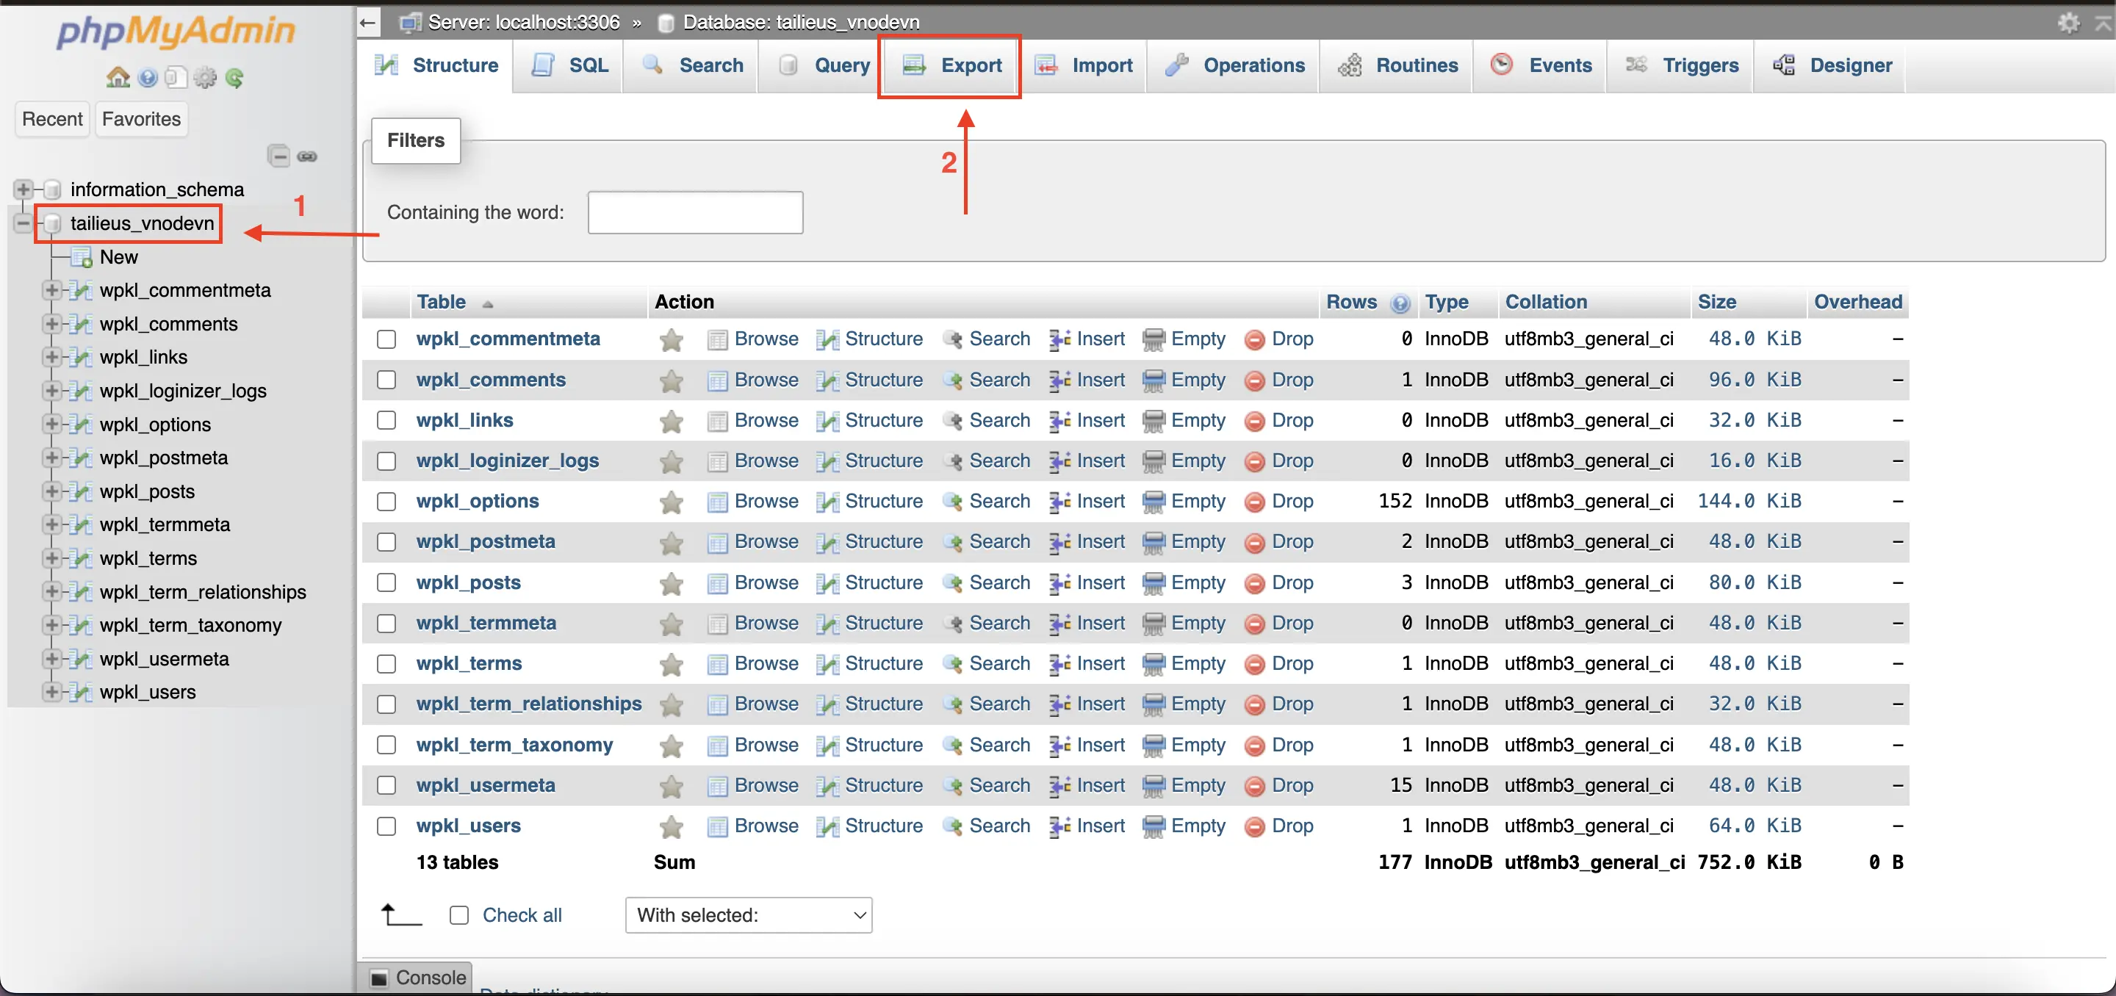Check the wpkl_usermeta row checkbox

coord(386,786)
